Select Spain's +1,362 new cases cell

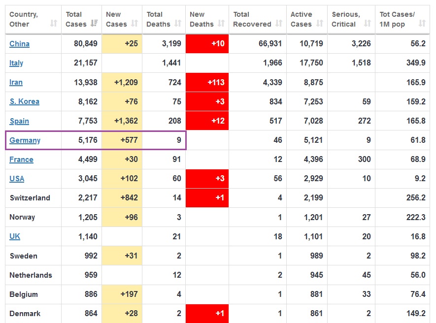click(122, 121)
